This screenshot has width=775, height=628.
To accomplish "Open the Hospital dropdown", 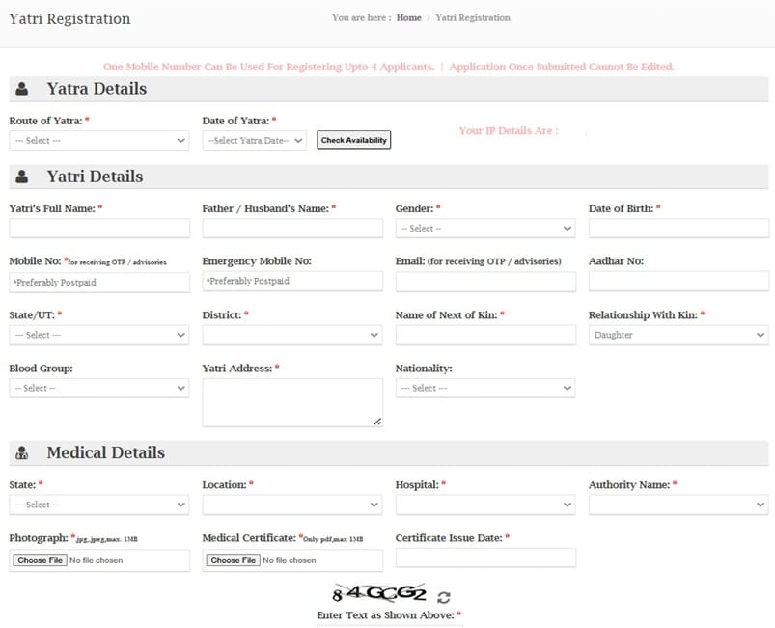I will (x=483, y=505).
